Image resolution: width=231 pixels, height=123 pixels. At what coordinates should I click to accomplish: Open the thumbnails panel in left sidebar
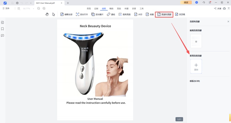3,22
